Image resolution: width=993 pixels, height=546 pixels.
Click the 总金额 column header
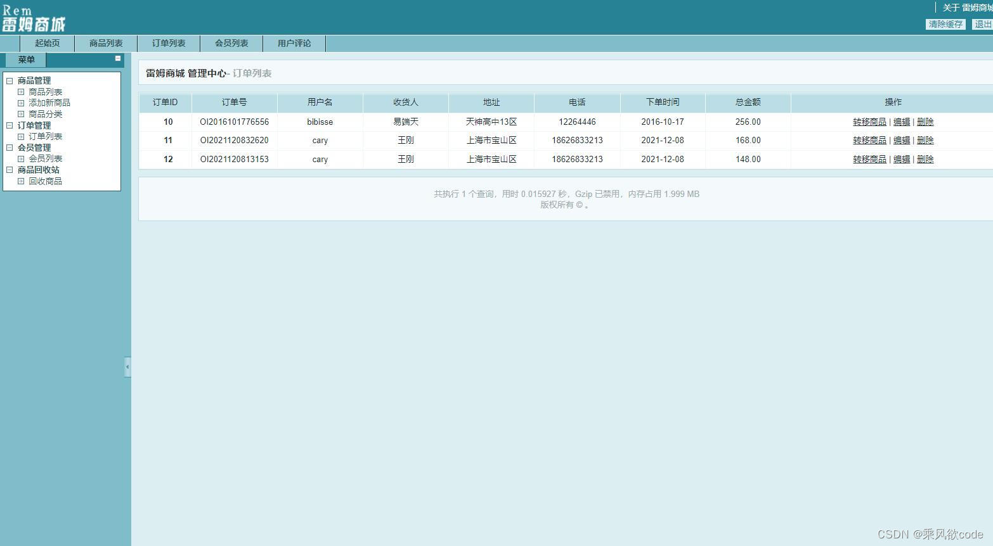click(x=748, y=102)
